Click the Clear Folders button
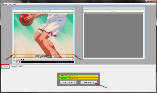This screenshot has width=157, height=93. 68,82
